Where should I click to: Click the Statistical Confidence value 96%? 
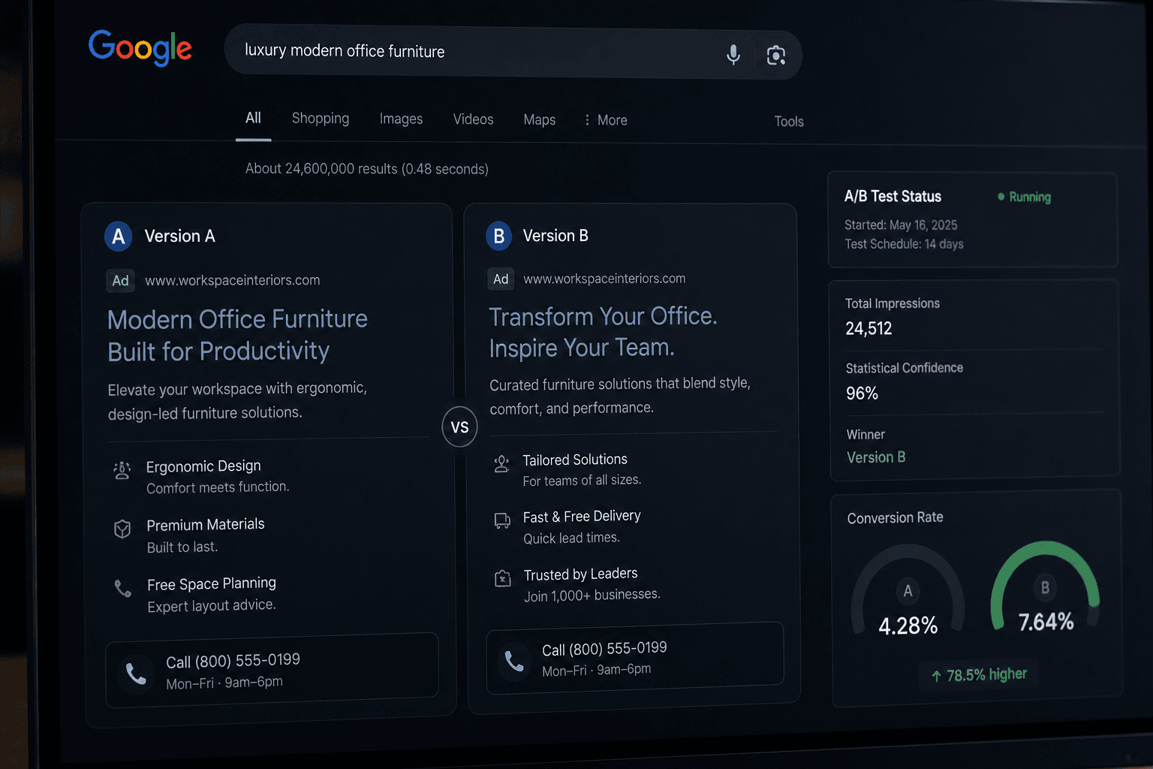862,393
